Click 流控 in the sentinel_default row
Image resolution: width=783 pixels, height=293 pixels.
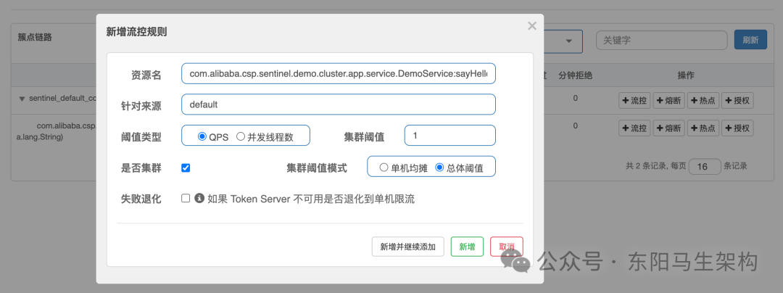(x=634, y=100)
